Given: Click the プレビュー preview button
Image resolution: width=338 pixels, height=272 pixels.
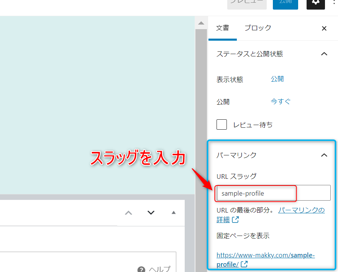Looking at the screenshot, I should pyautogui.click(x=247, y=4).
